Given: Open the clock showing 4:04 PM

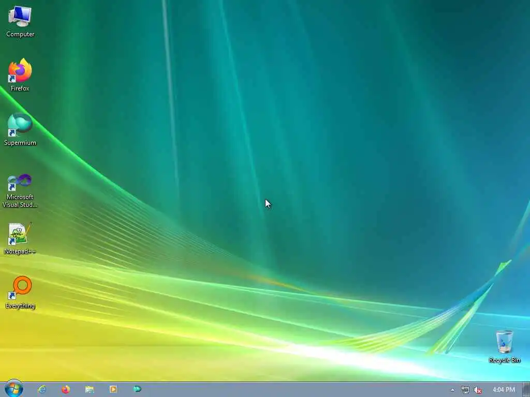Looking at the screenshot, I should [504, 390].
